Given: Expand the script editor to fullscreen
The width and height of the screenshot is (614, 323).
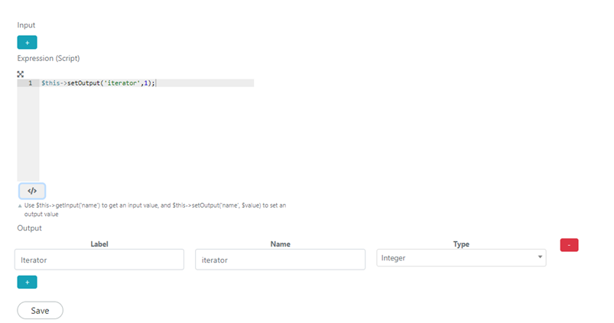Looking at the screenshot, I should pos(21,74).
